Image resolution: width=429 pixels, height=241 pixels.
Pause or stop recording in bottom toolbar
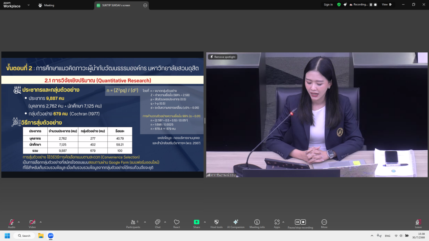pos(300,222)
